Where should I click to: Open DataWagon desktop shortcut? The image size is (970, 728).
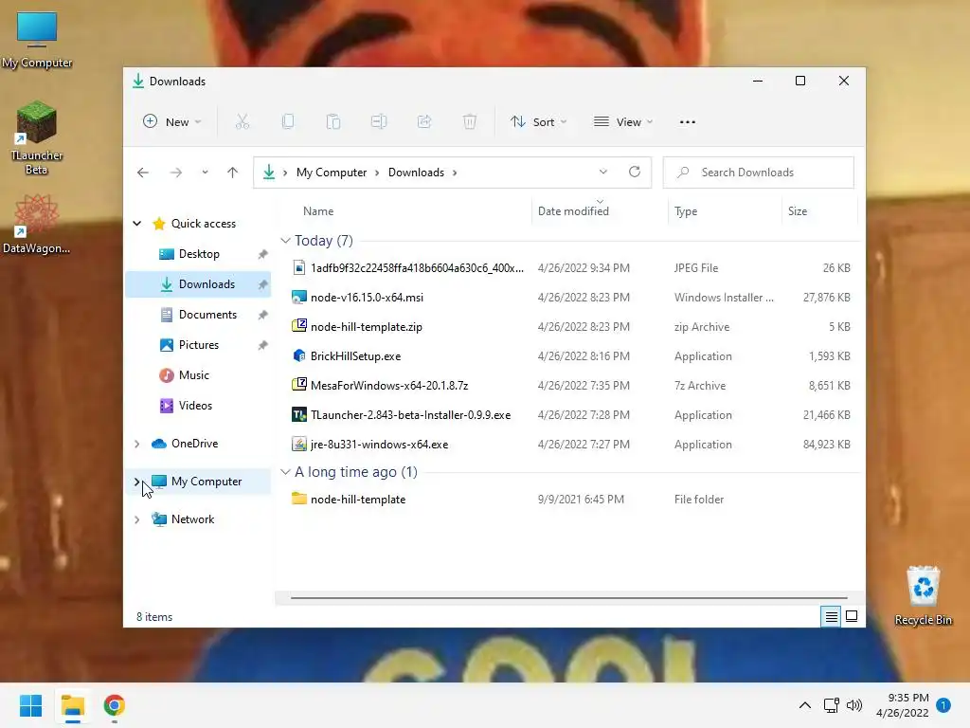37,224
